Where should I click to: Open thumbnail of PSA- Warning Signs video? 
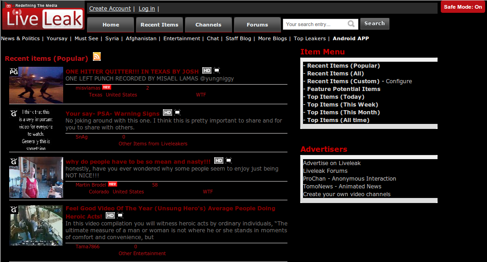point(36,130)
